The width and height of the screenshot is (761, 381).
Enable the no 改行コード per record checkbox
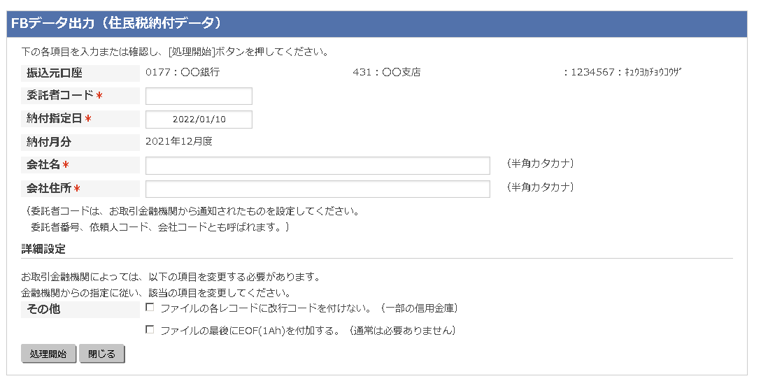pos(150,307)
